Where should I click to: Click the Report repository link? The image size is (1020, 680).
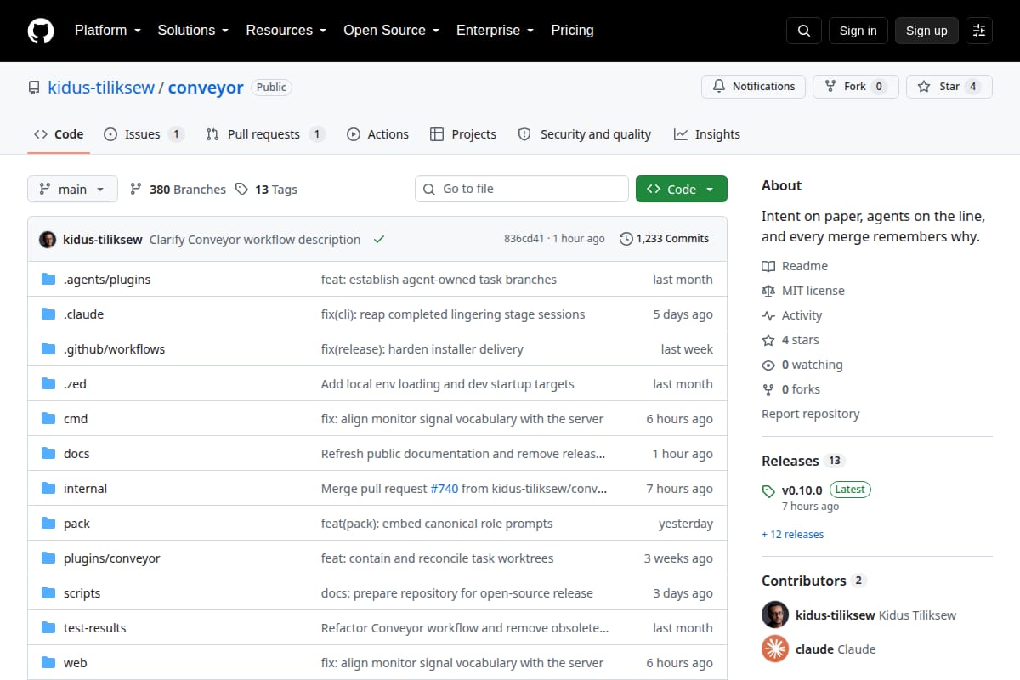pyautogui.click(x=810, y=414)
